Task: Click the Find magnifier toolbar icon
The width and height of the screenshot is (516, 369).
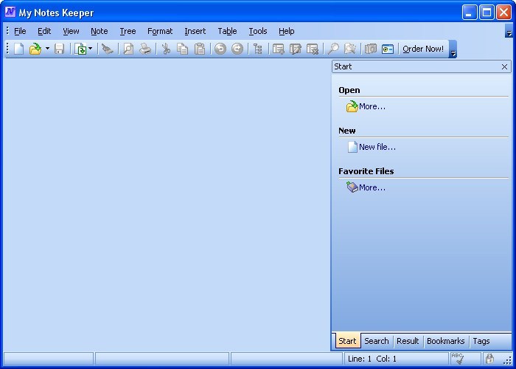Action: (333, 49)
